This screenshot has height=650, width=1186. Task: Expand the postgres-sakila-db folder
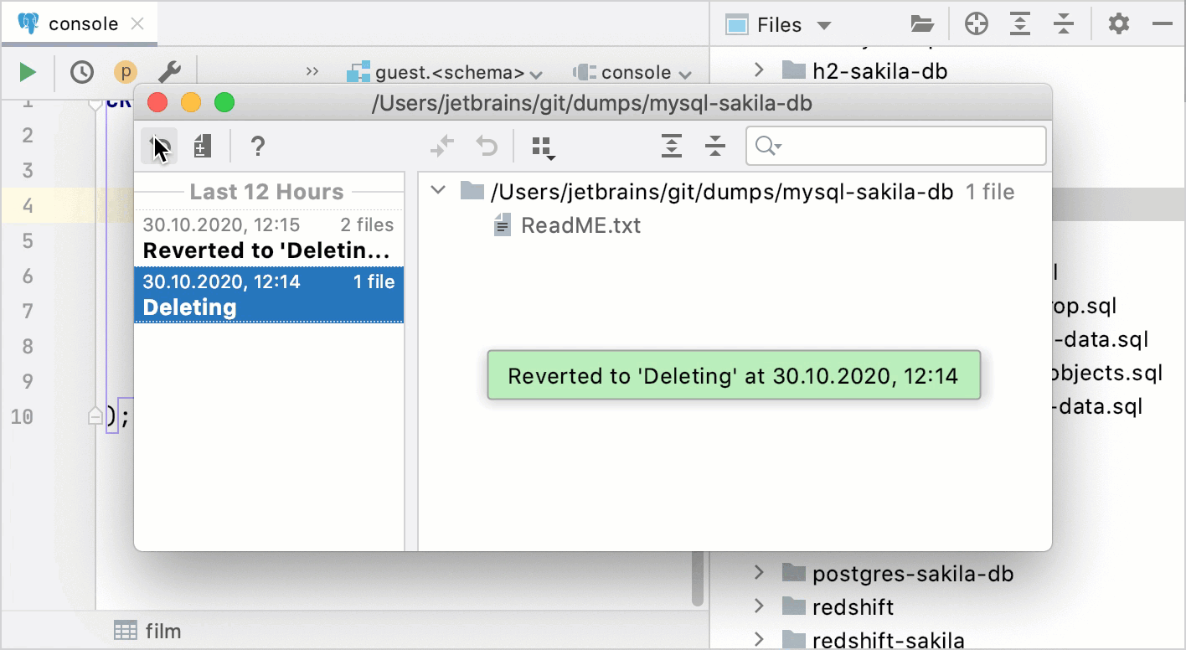click(759, 573)
